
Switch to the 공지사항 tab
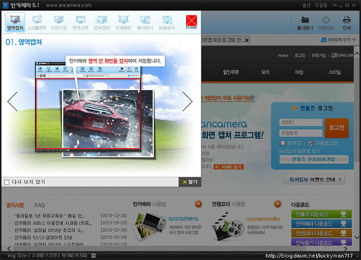pos(15,205)
